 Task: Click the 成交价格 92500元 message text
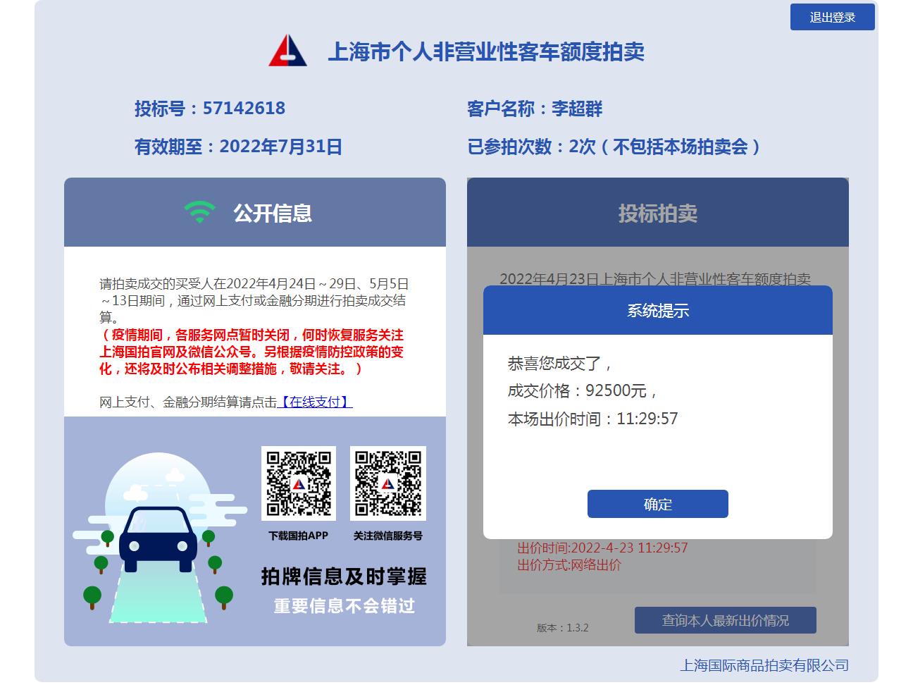point(583,391)
